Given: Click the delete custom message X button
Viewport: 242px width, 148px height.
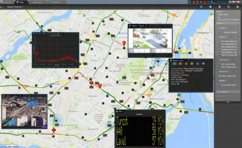Looking at the screenshot, I should (x=223, y=97).
